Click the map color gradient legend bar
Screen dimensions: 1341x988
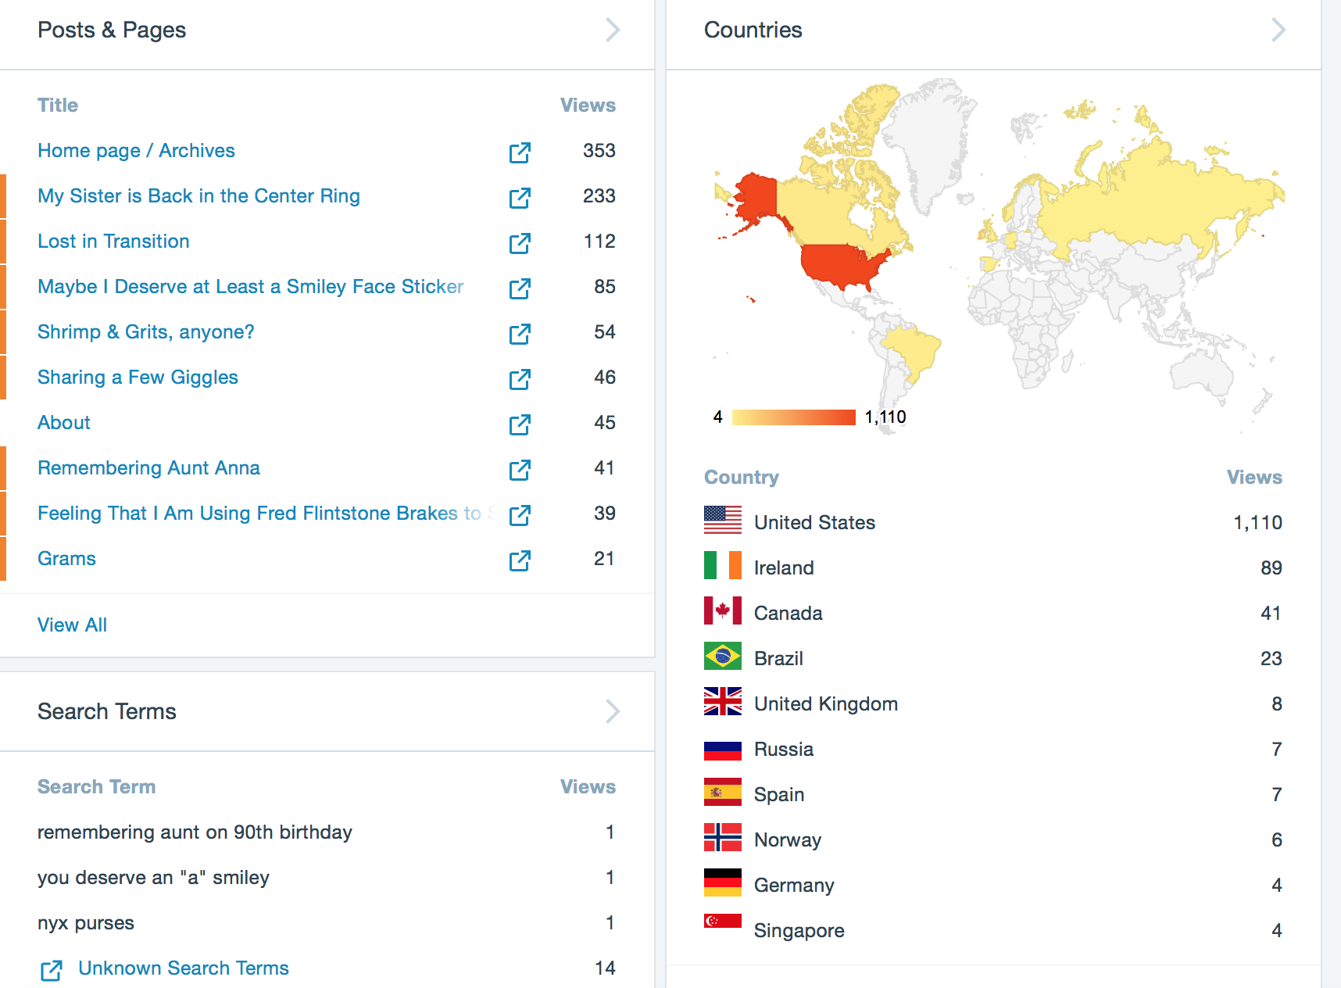[793, 417]
